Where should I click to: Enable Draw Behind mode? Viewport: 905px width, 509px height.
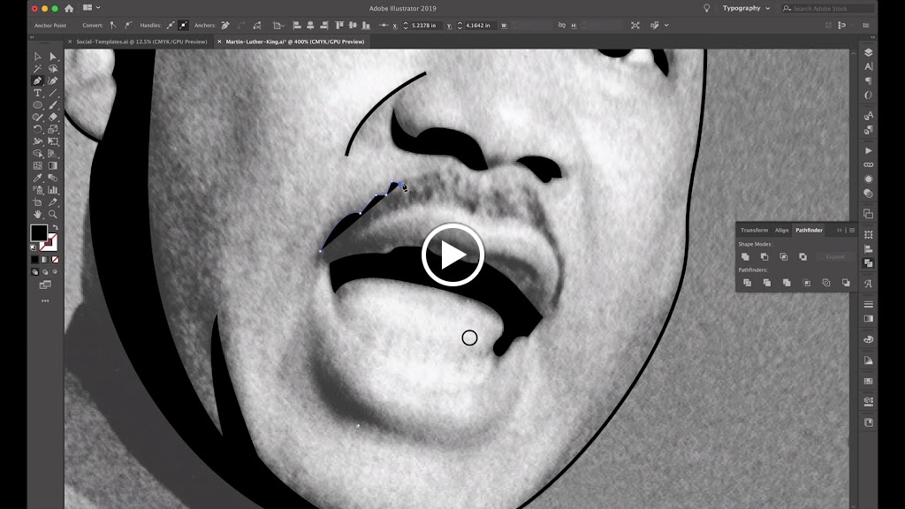(45, 272)
